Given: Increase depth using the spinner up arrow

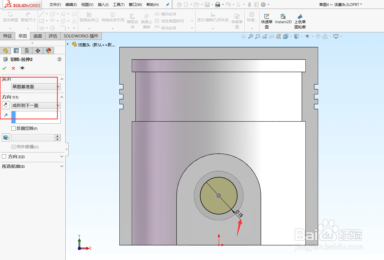Looking at the screenshot, I should click(x=57, y=136).
